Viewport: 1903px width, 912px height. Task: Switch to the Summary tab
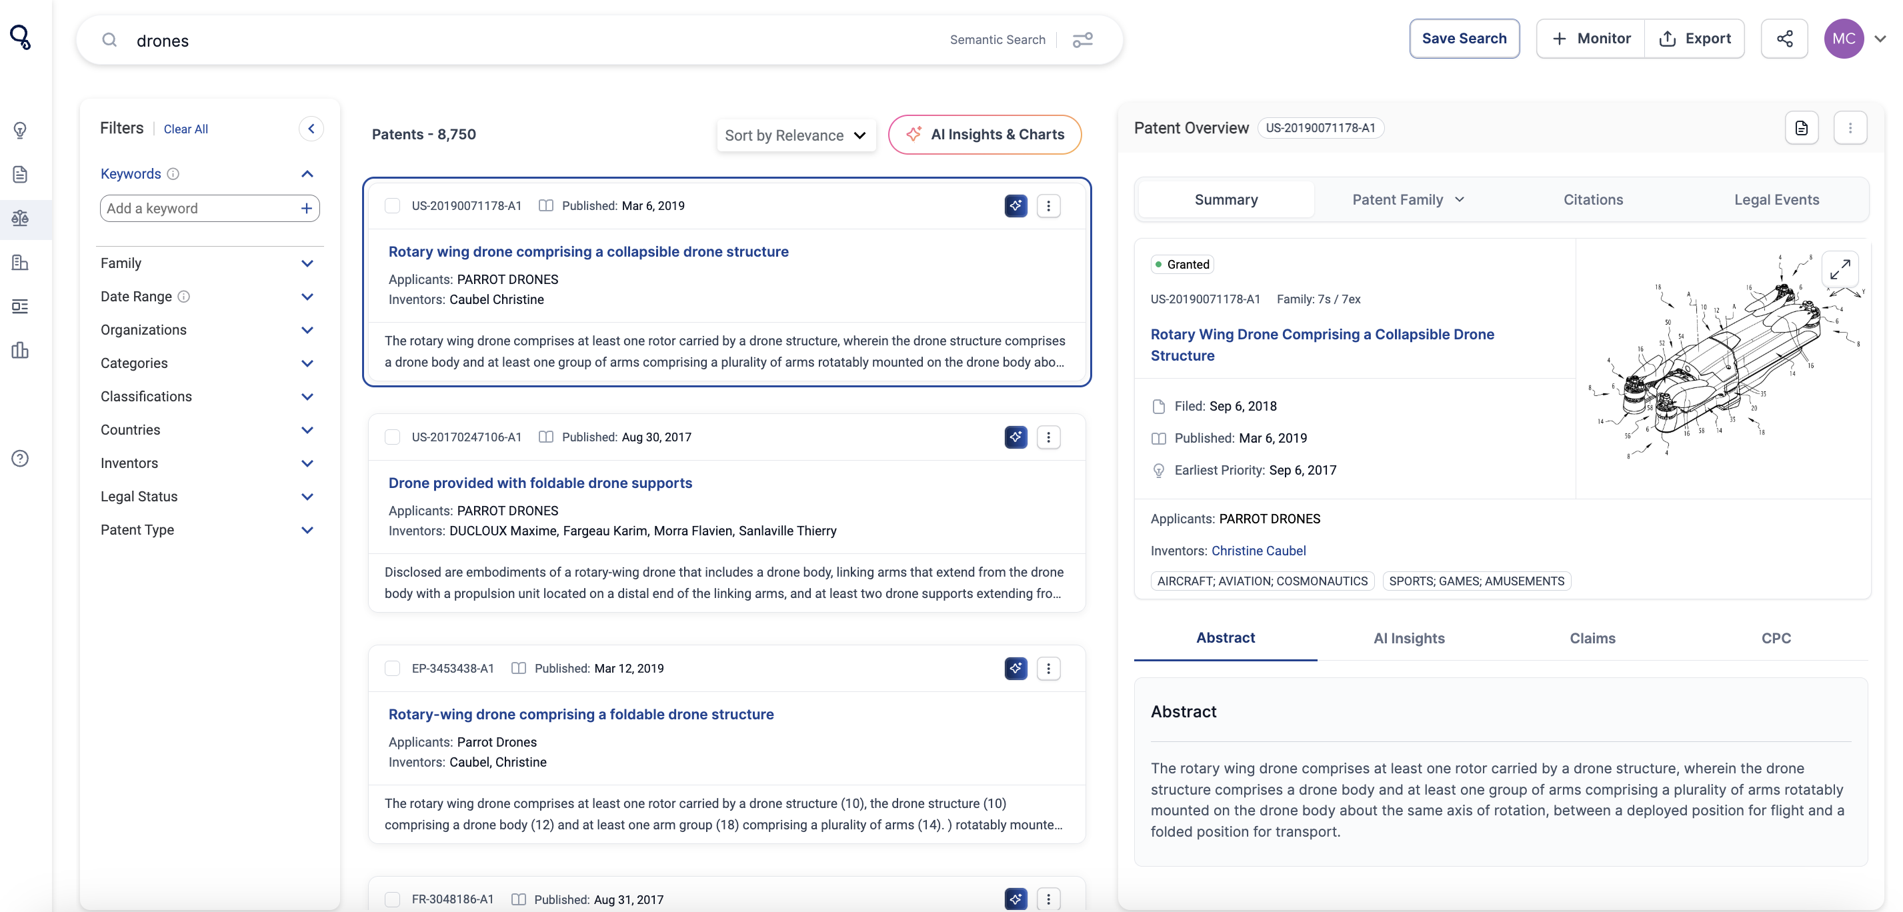[x=1226, y=199]
